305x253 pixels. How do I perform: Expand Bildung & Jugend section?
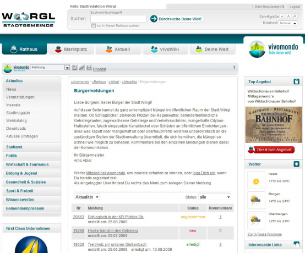click(31, 173)
